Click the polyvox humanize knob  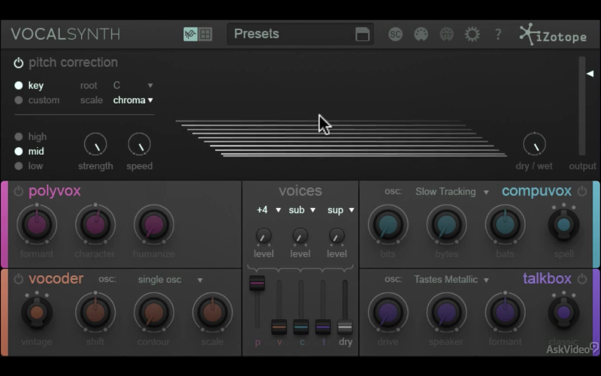(x=154, y=224)
